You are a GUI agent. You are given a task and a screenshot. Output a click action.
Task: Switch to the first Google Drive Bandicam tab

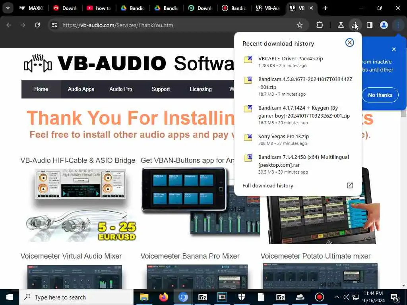pyautogui.click(x=133, y=8)
